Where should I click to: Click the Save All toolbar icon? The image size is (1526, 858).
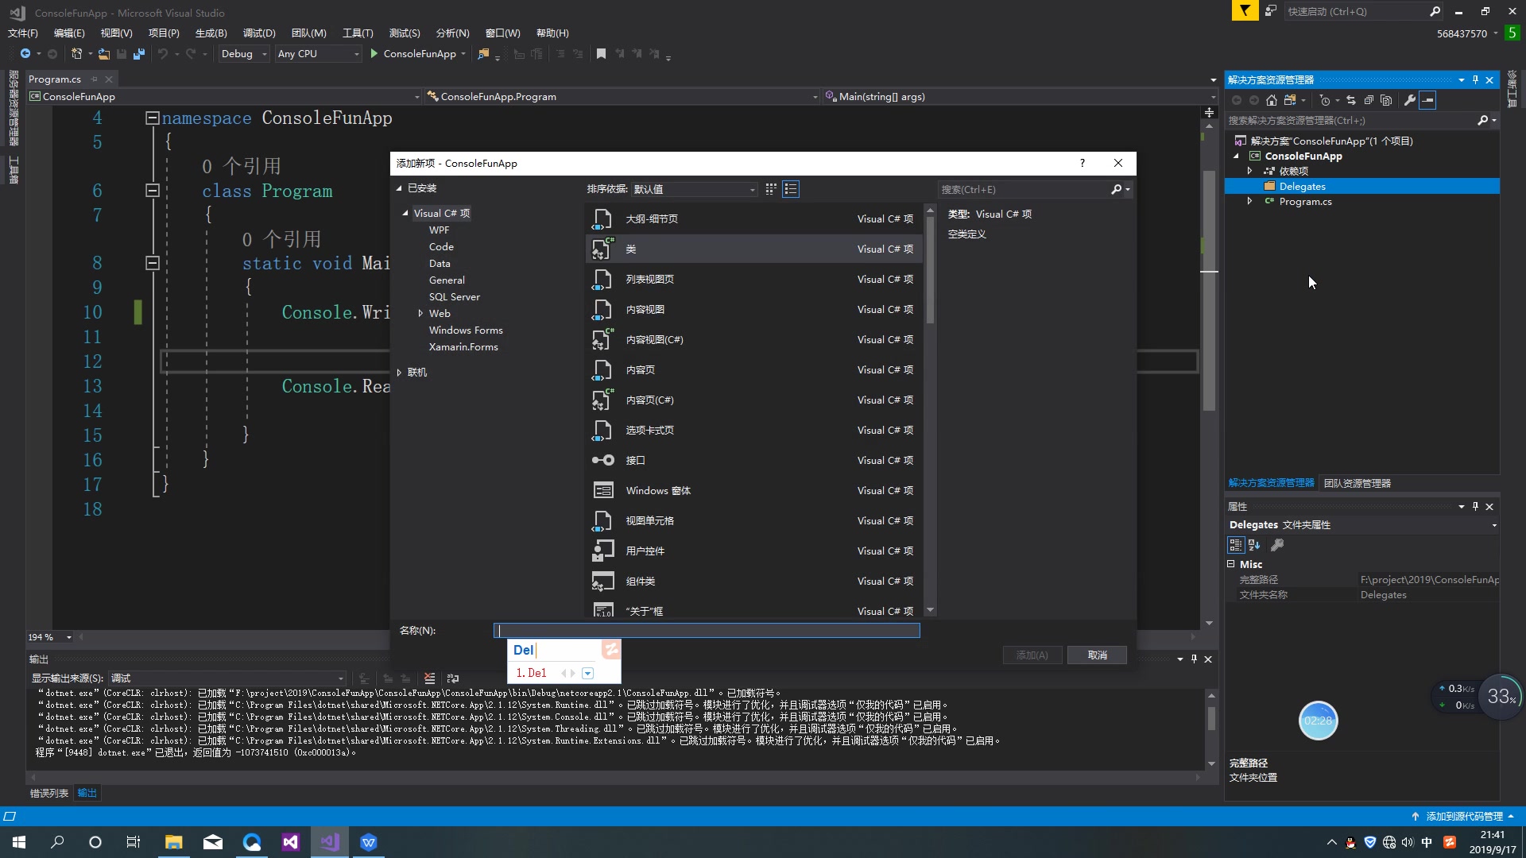pos(139,53)
